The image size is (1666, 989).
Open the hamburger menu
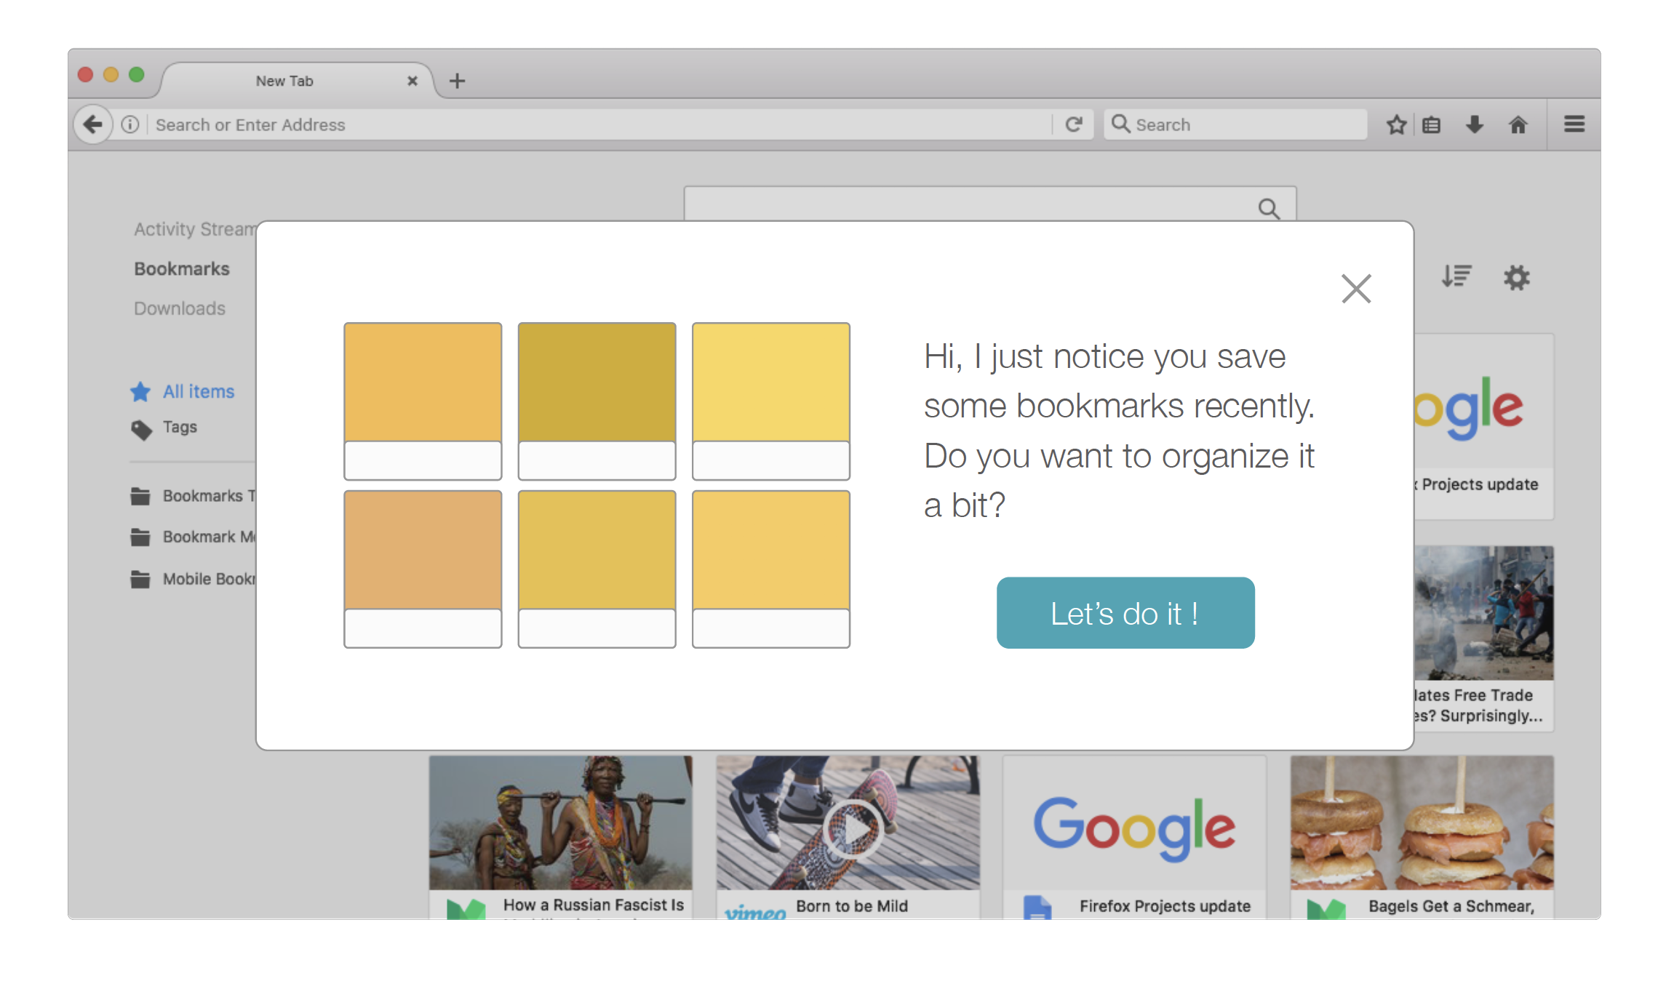pos(1574,124)
